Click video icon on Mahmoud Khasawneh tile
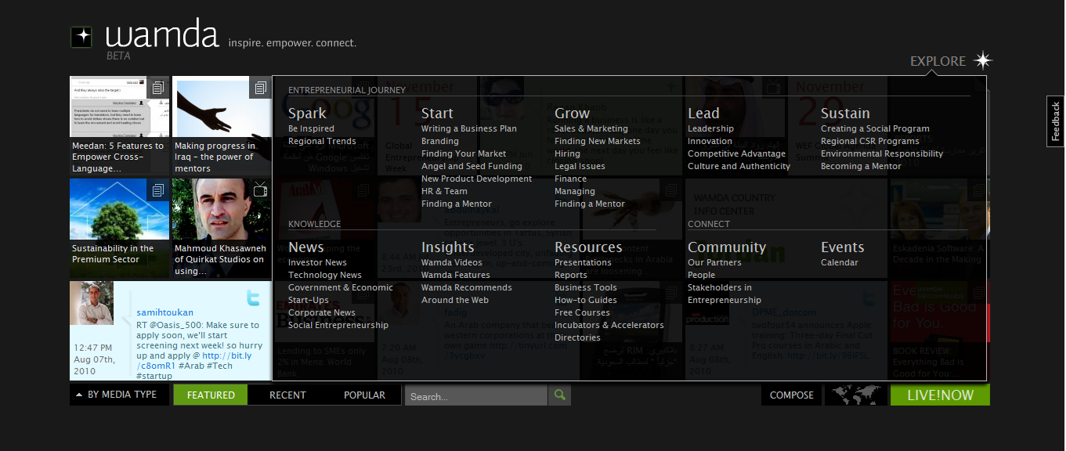Screen dimensions: 1066x451 pos(261,189)
